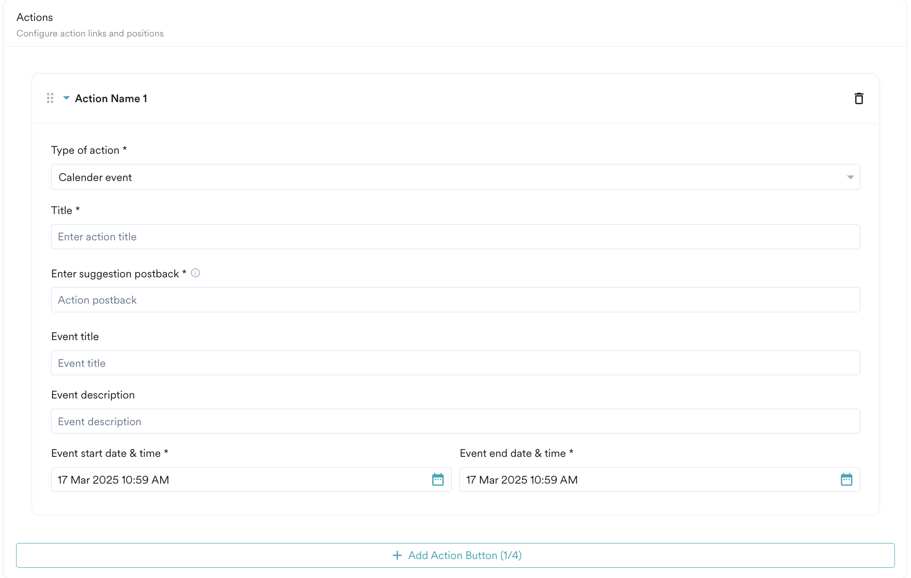Select the Event title text box

point(455,363)
